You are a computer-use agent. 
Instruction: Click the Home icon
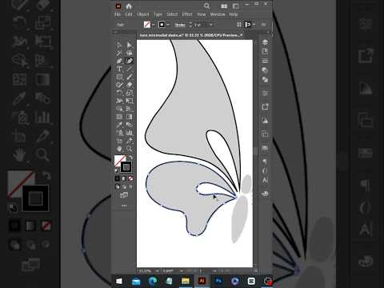click(129, 6)
